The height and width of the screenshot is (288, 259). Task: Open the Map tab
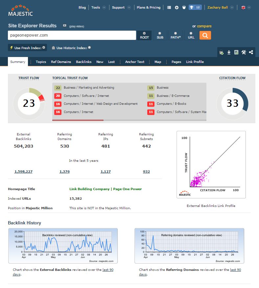click(x=158, y=62)
